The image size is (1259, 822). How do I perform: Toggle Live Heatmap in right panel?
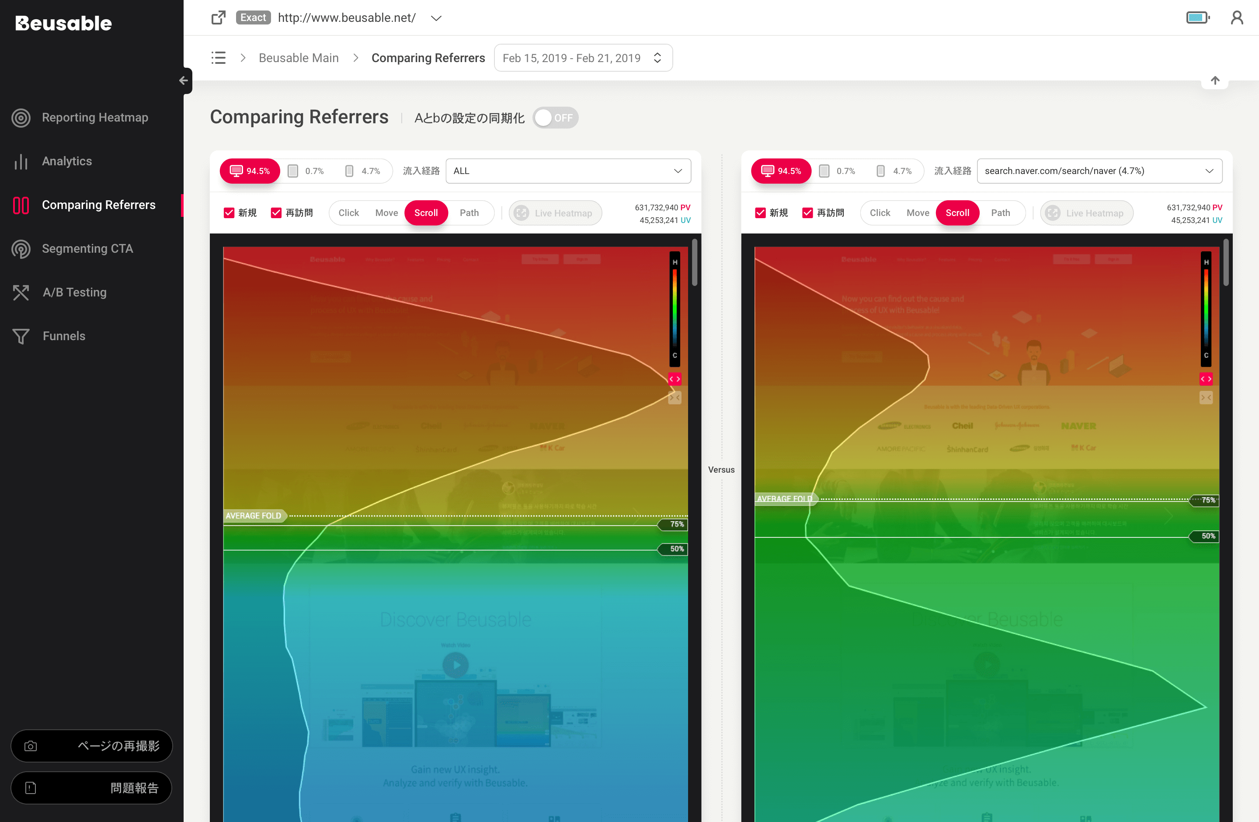(1086, 212)
